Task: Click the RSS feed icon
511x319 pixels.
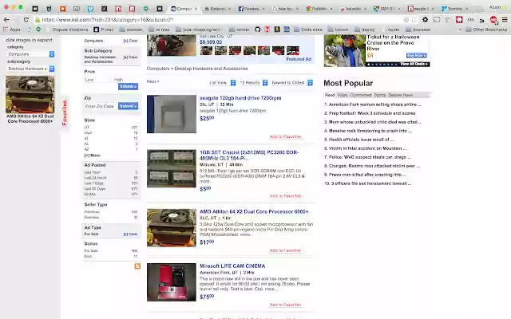Action: [x=137, y=266]
